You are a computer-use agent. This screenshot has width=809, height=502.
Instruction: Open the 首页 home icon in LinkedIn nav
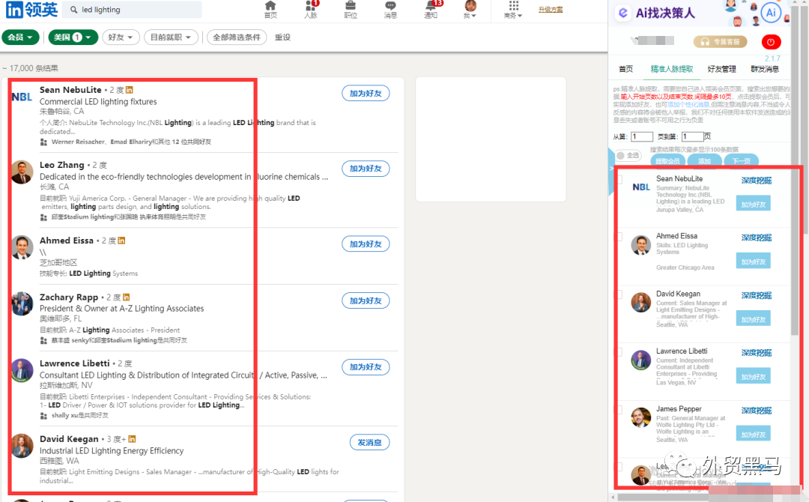click(x=270, y=9)
